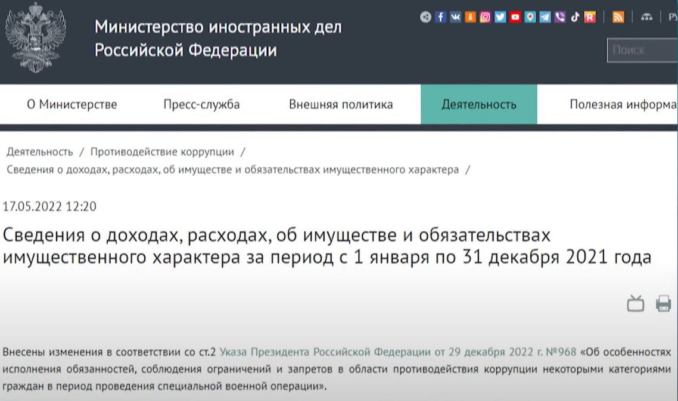Viewport: 678px width, 401px height.
Task: Open the Внешняя политика section
Action: 340,104
